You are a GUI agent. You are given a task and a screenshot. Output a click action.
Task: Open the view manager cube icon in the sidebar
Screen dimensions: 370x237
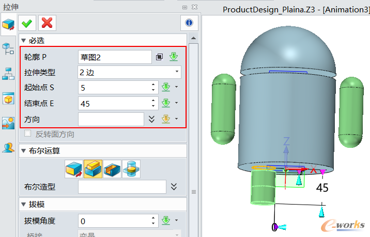(x=8, y=98)
